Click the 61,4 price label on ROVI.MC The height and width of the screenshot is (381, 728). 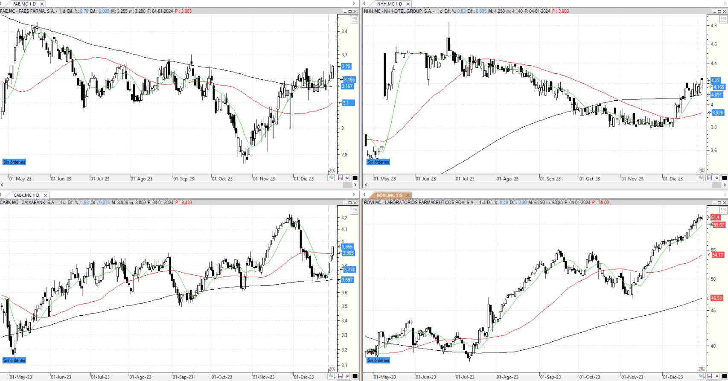(716, 217)
